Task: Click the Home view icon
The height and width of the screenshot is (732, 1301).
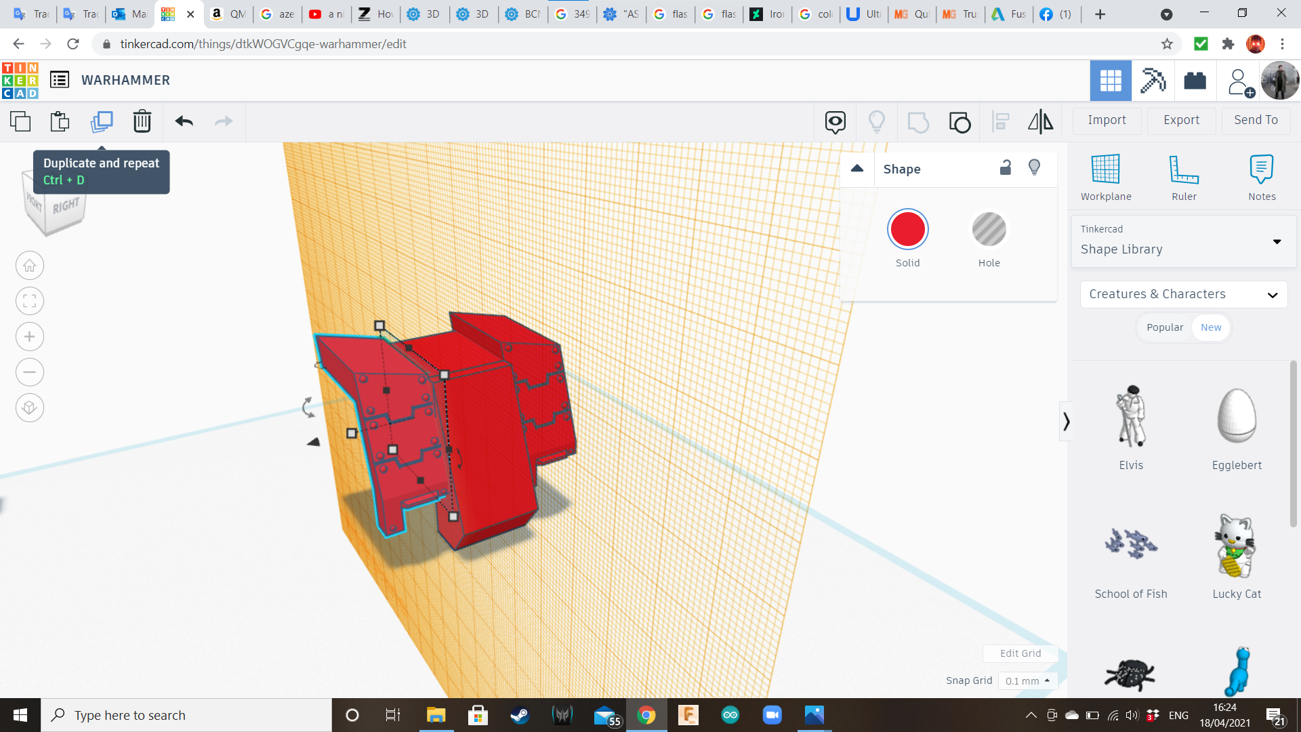Action: click(x=30, y=266)
